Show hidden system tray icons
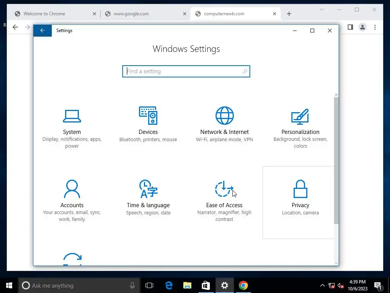 [322, 285]
